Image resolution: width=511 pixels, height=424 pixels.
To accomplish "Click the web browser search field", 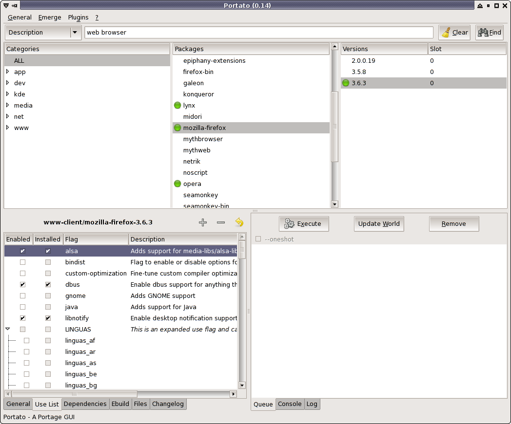I will click(259, 33).
